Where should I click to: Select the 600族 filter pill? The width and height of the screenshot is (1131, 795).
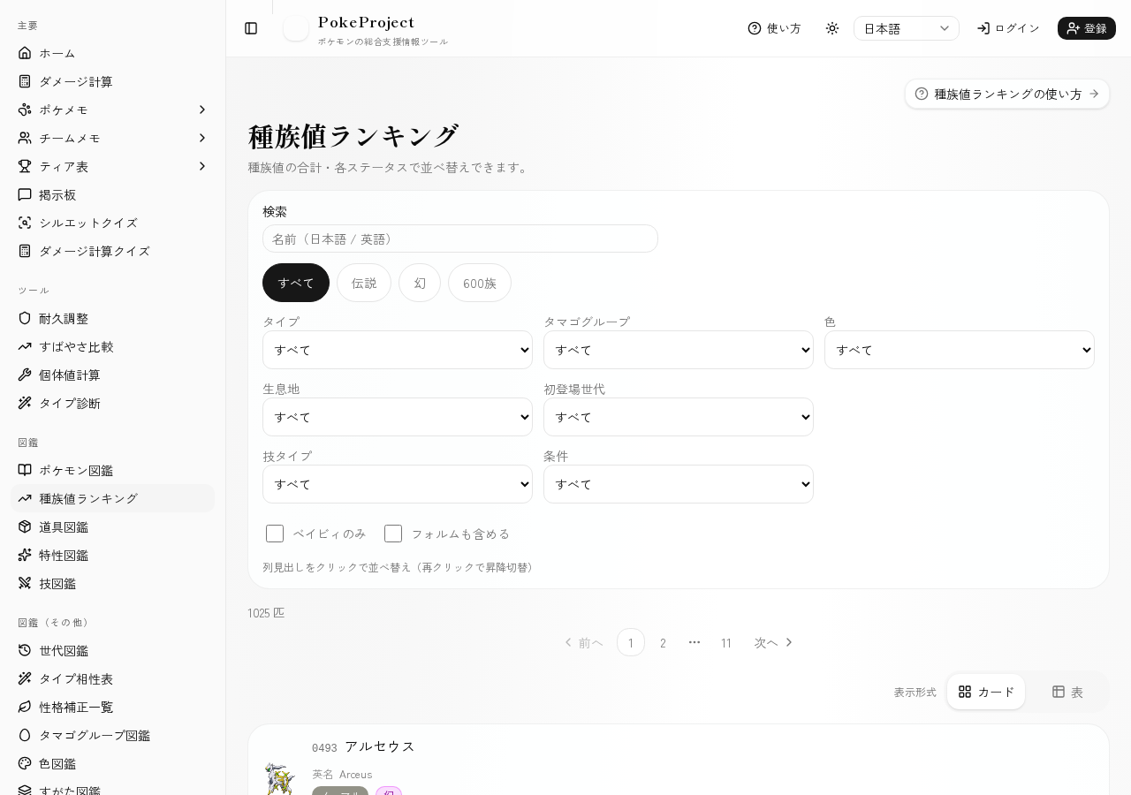click(x=480, y=283)
